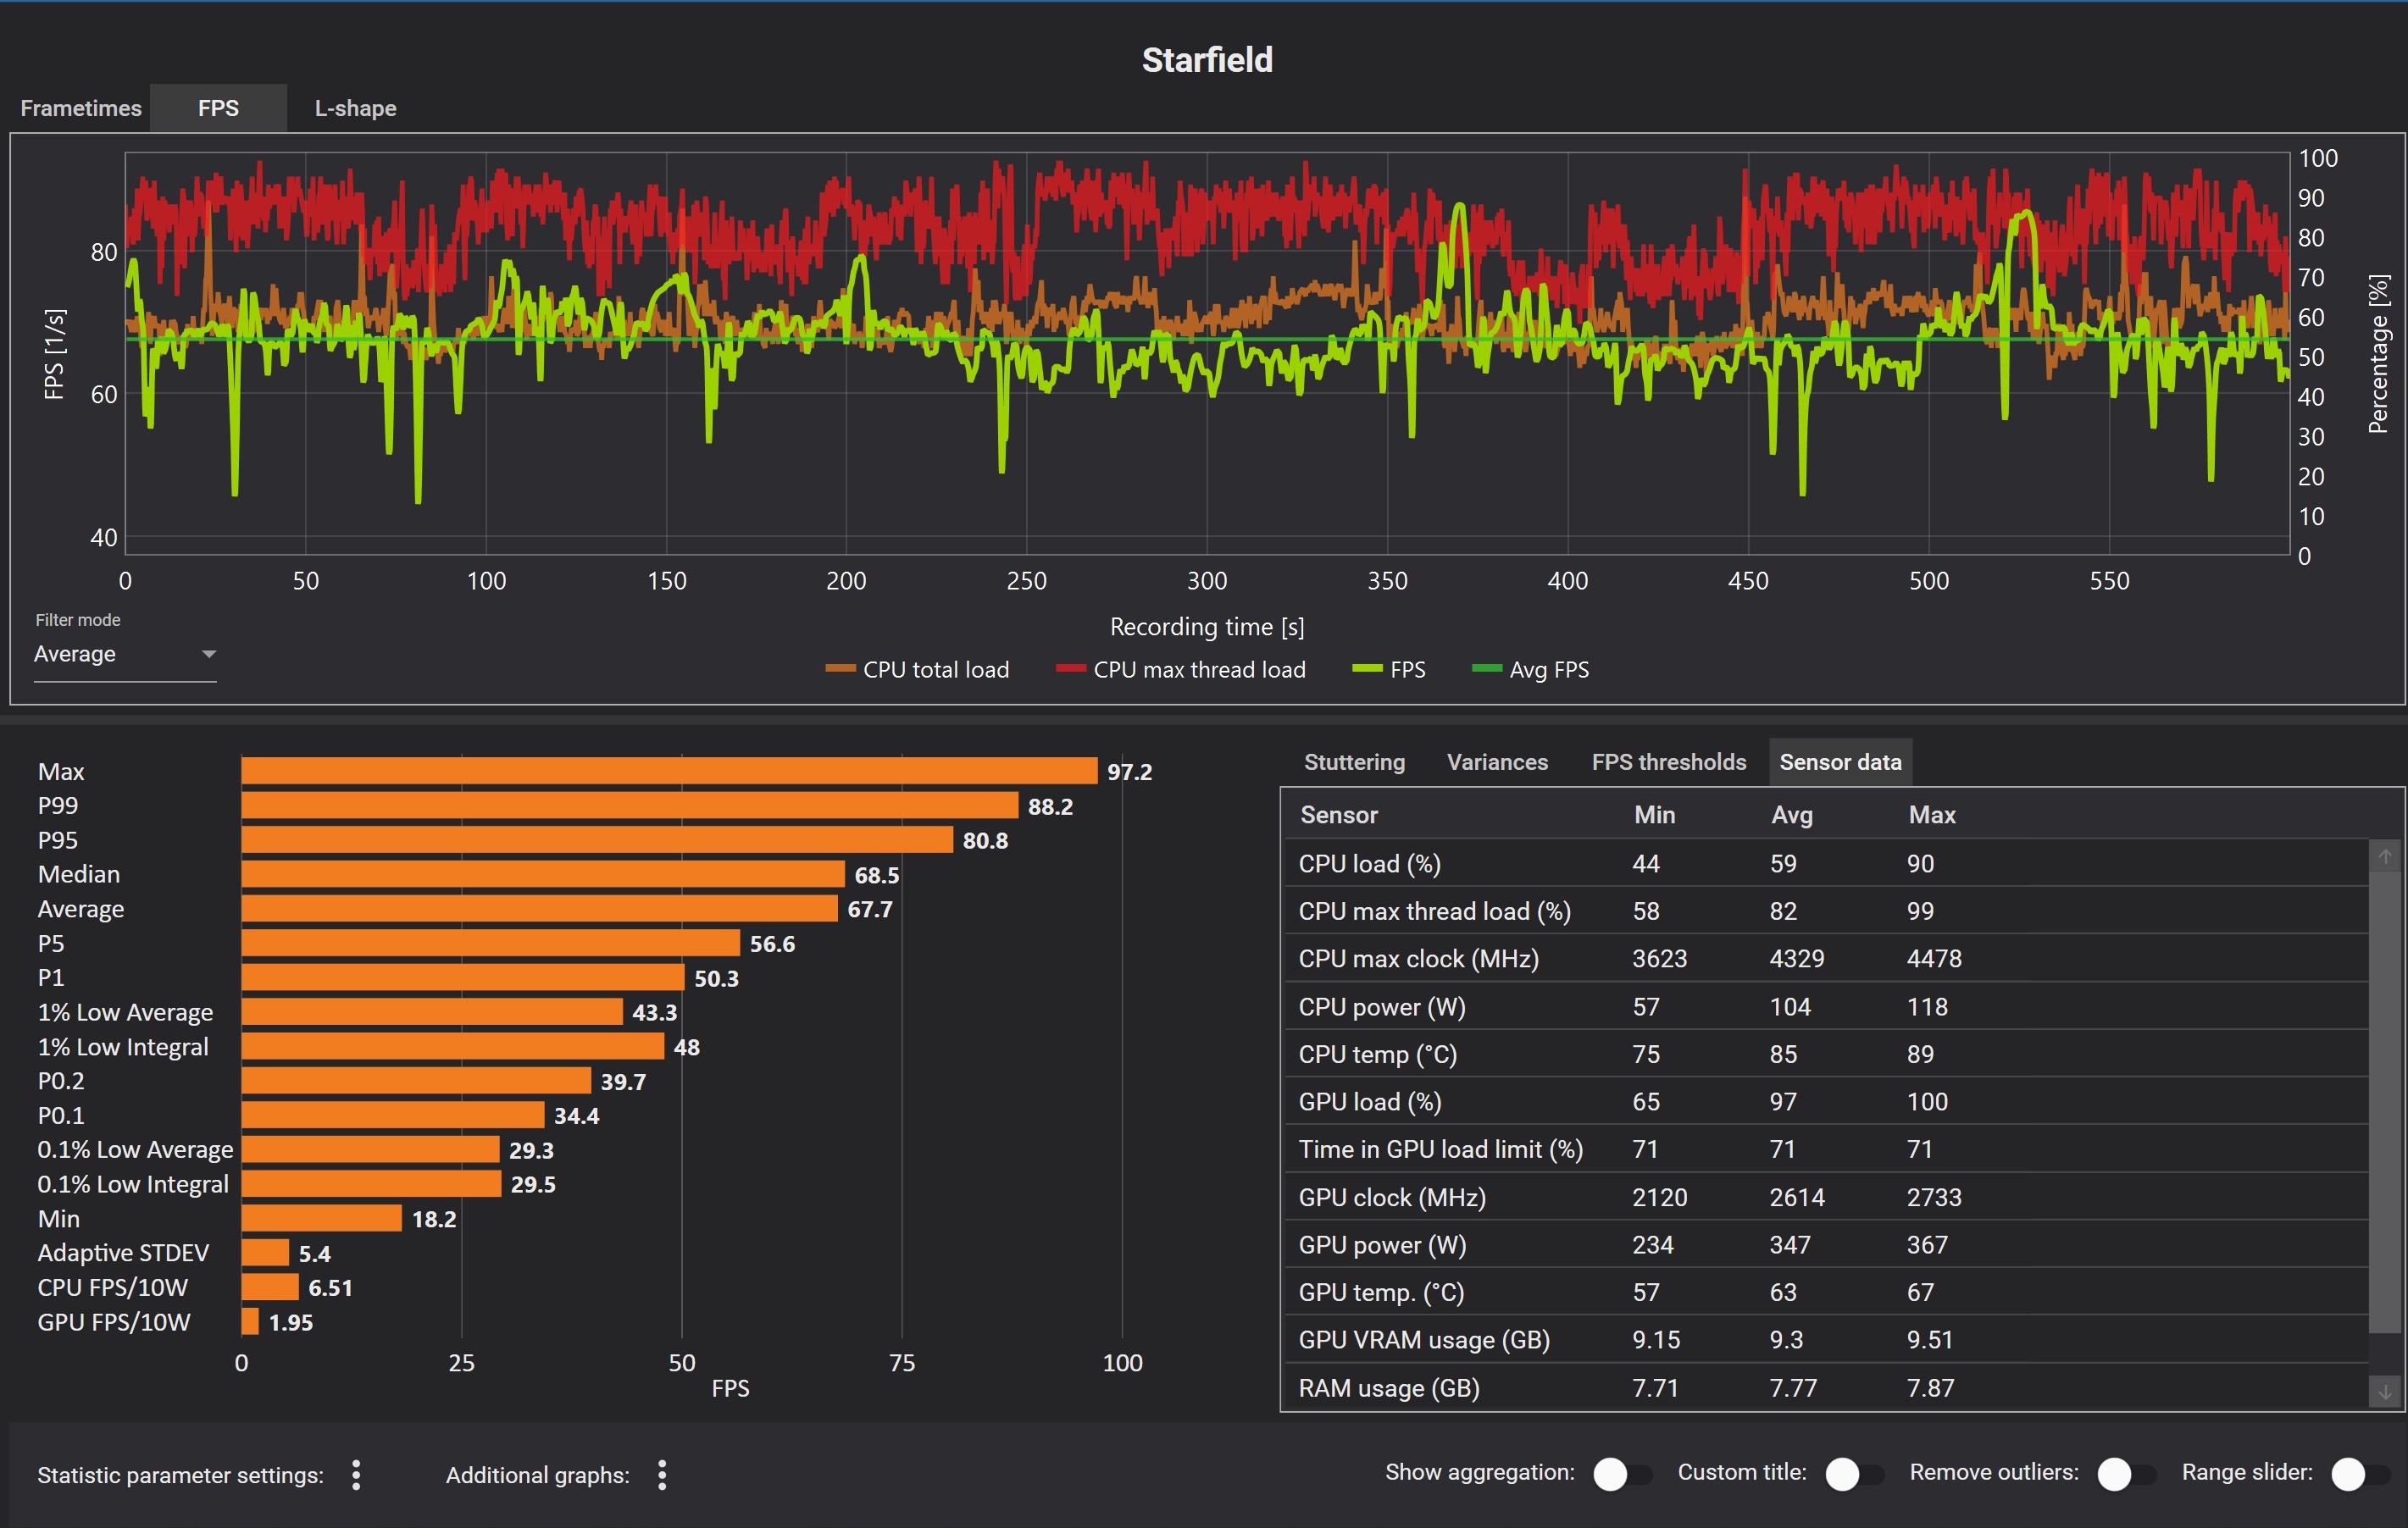
Task: Toggle CPU max thread load legend entry
Action: click(1181, 670)
